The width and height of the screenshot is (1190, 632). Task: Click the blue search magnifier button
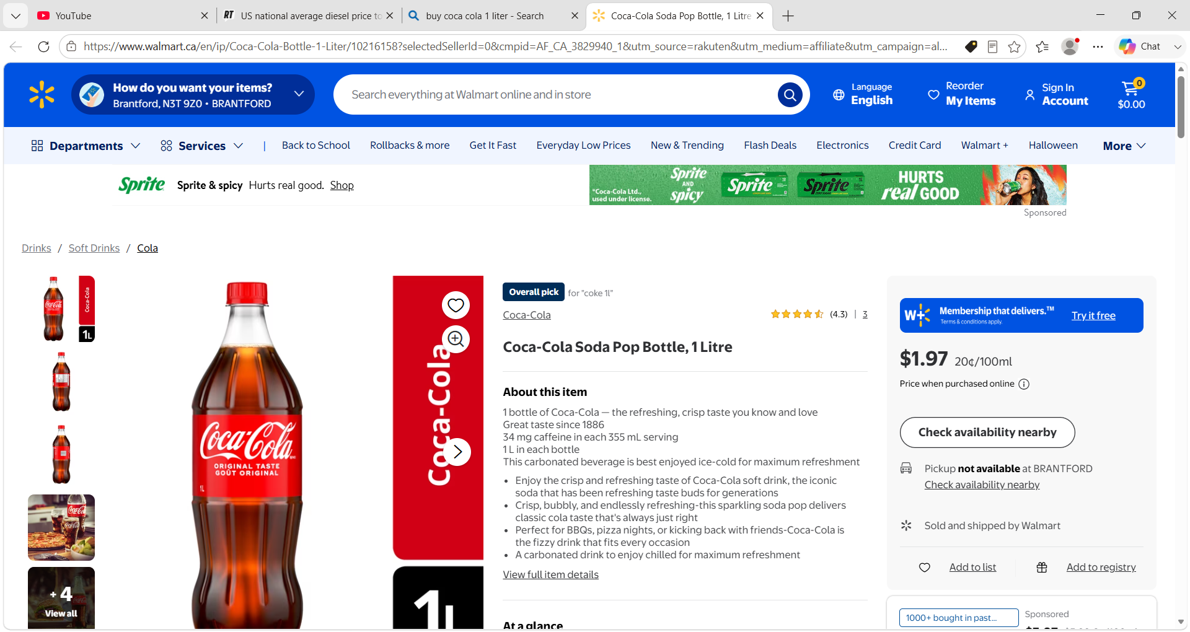coord(790,95)
